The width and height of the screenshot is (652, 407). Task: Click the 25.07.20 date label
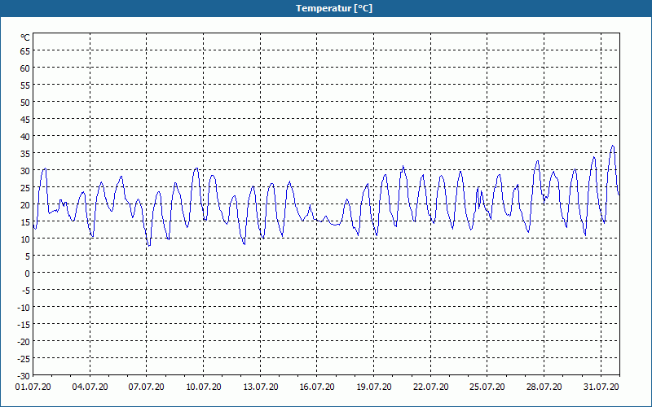click(x=487, y=387)
